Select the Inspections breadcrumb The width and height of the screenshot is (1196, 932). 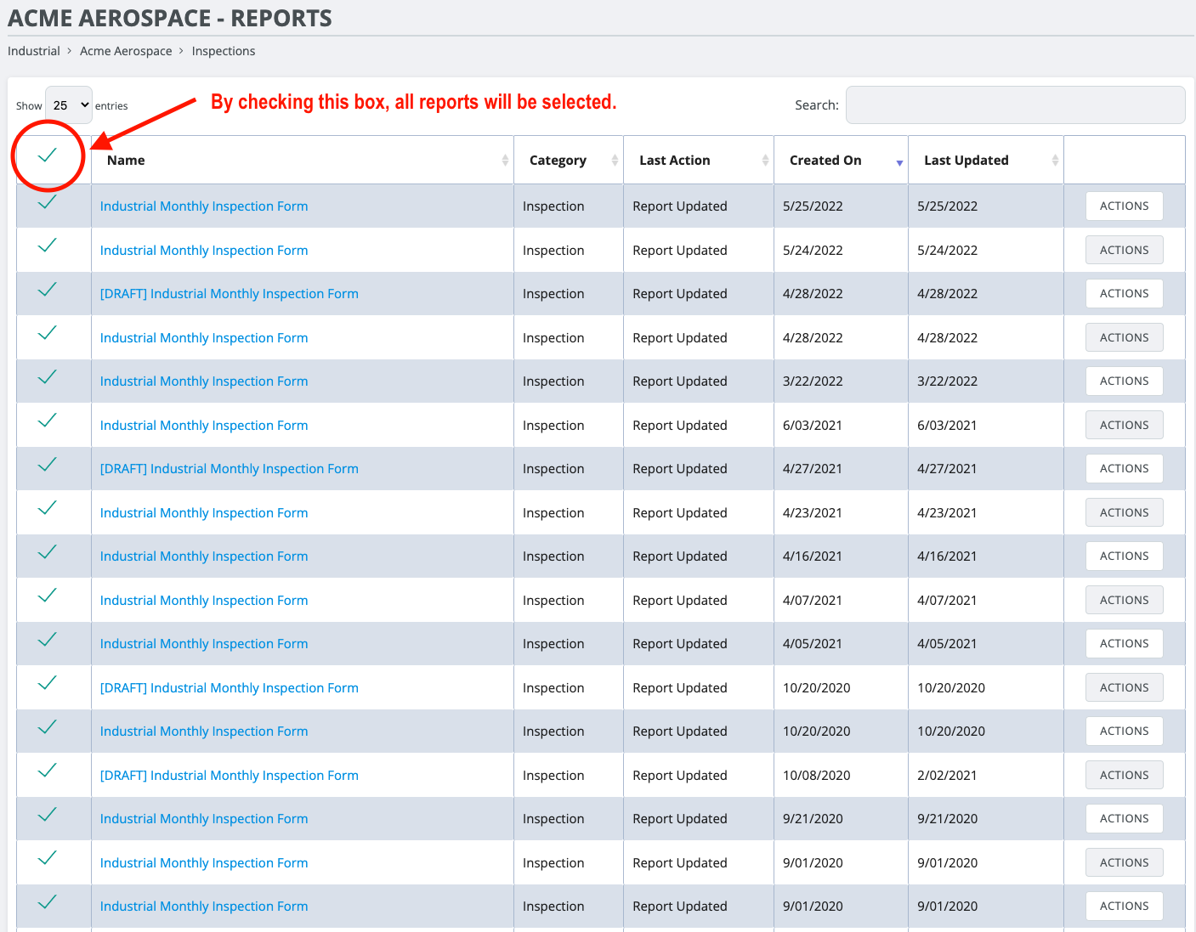224,51
